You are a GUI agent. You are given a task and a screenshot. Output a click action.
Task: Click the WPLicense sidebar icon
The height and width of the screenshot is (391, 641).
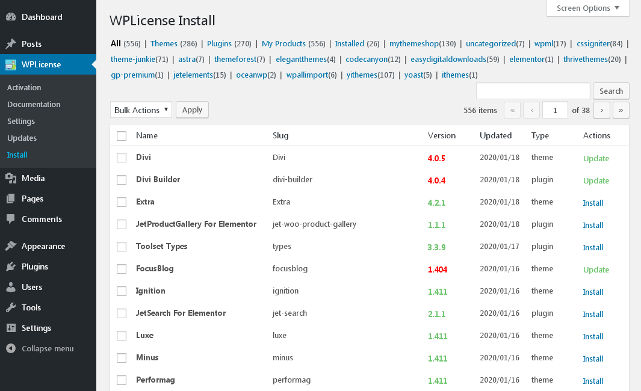11,64
